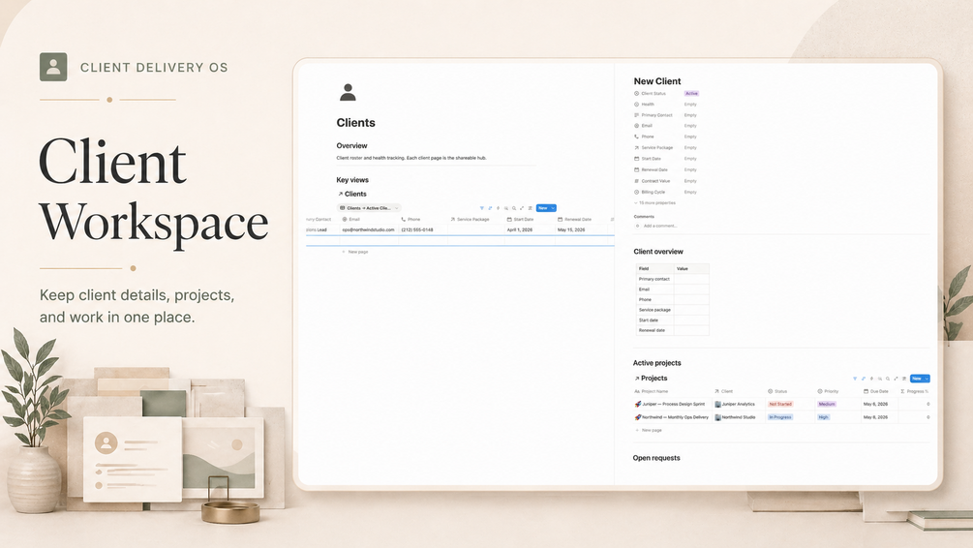This screenshot has width=973, height=548.
Task: Open the Not Started status tag
Action: click(x=780, y=404)
